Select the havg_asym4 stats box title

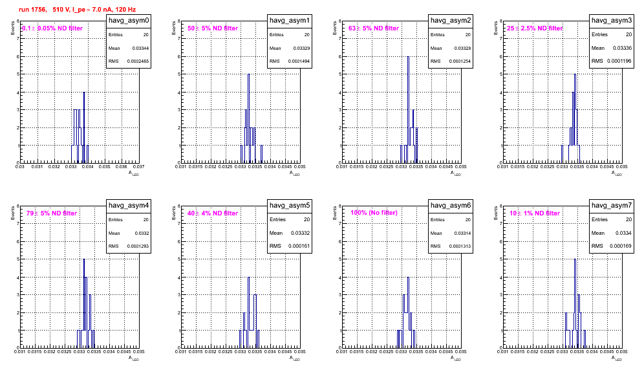coord(129,205)
